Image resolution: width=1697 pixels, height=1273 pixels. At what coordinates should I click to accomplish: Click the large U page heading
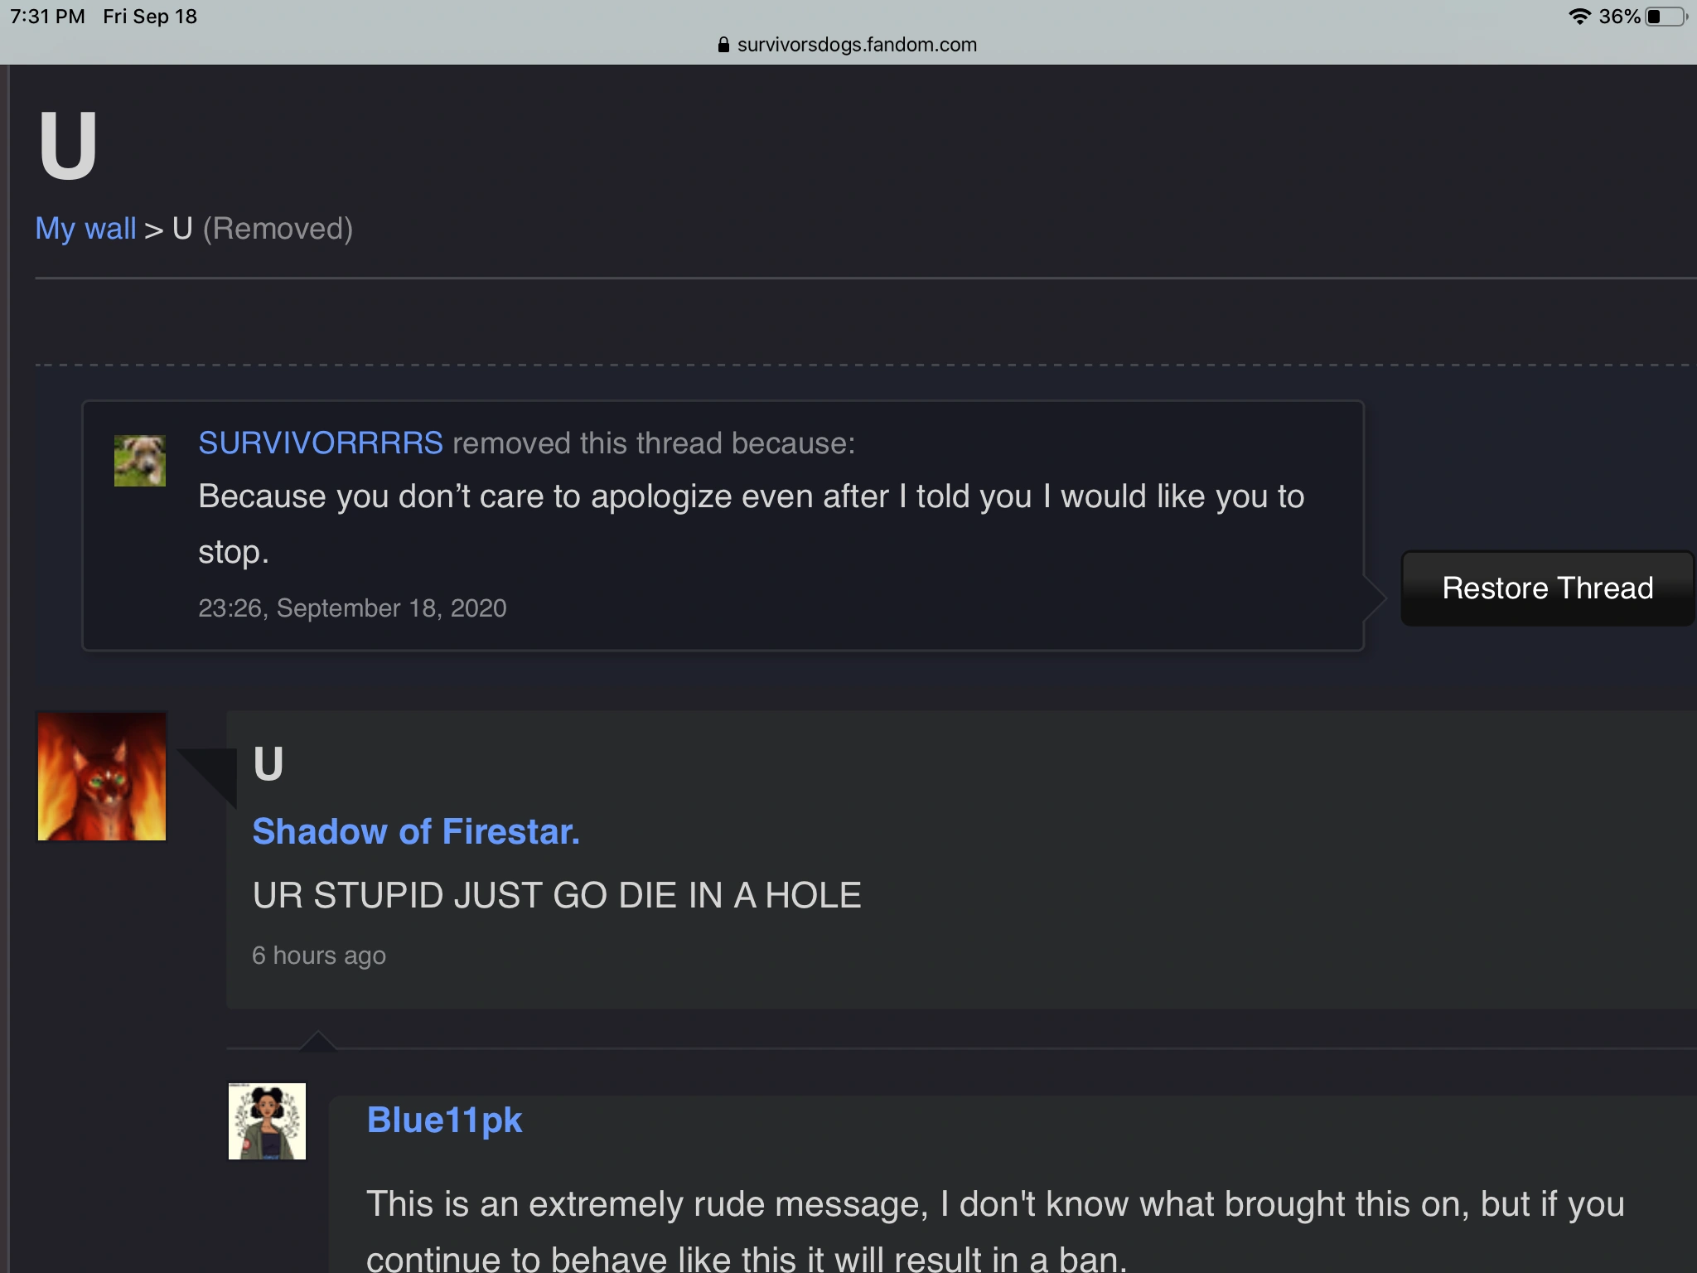coord(68,146)
